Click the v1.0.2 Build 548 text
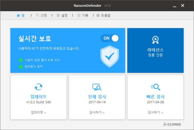 39,102
